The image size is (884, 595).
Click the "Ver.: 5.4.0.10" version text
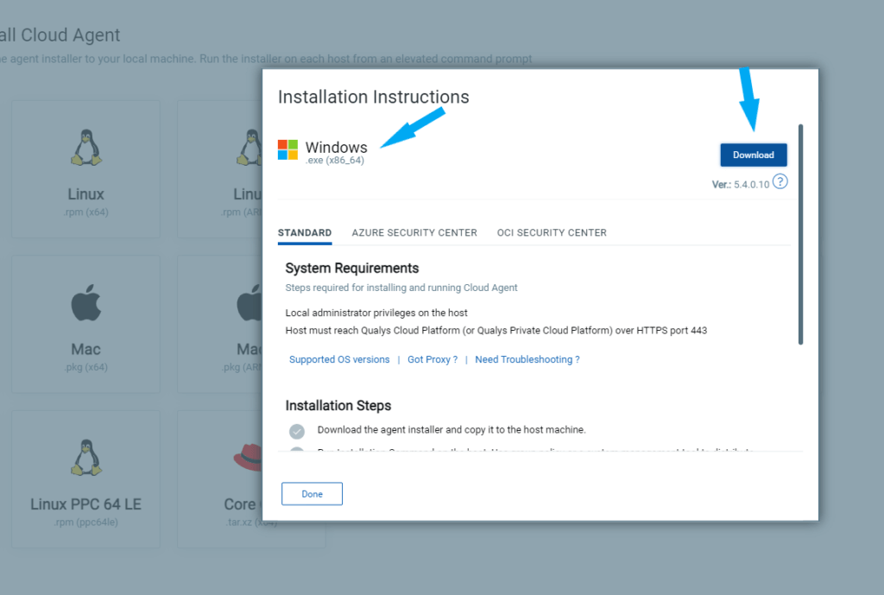[x=740, y=185]
